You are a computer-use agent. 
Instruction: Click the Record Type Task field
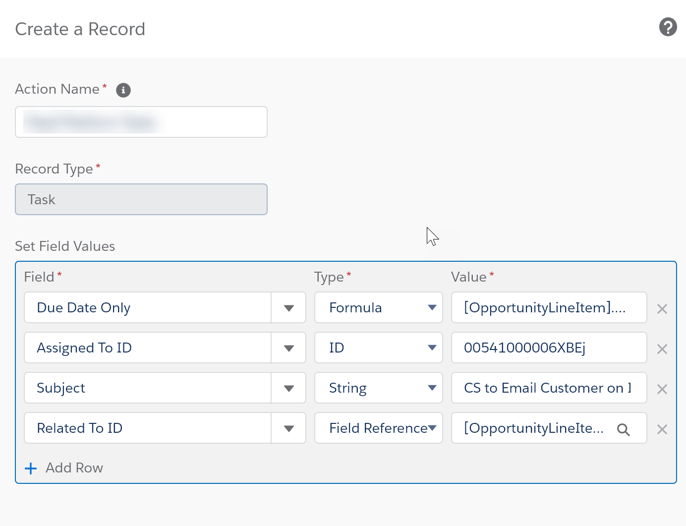pos(141,199)
